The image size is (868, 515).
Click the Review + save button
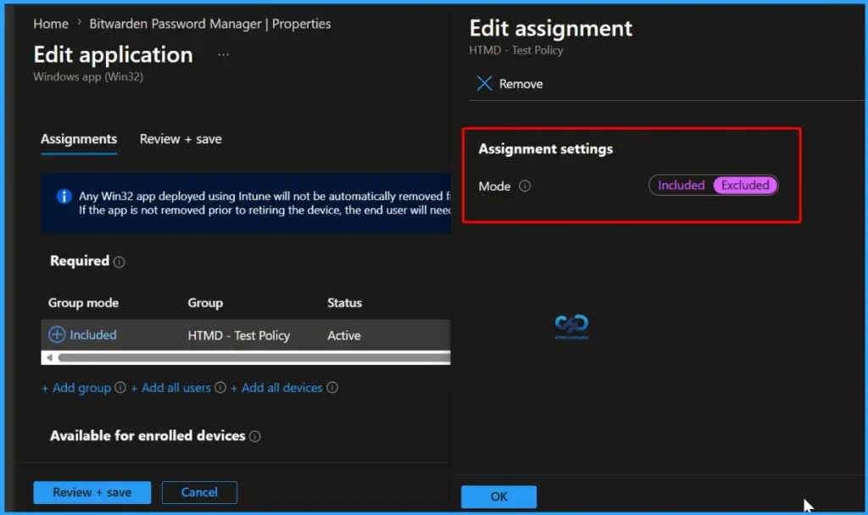point(92,492)
